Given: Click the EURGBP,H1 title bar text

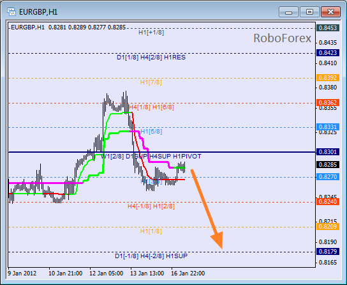Looking at the screenshot, I should (38, 12).
